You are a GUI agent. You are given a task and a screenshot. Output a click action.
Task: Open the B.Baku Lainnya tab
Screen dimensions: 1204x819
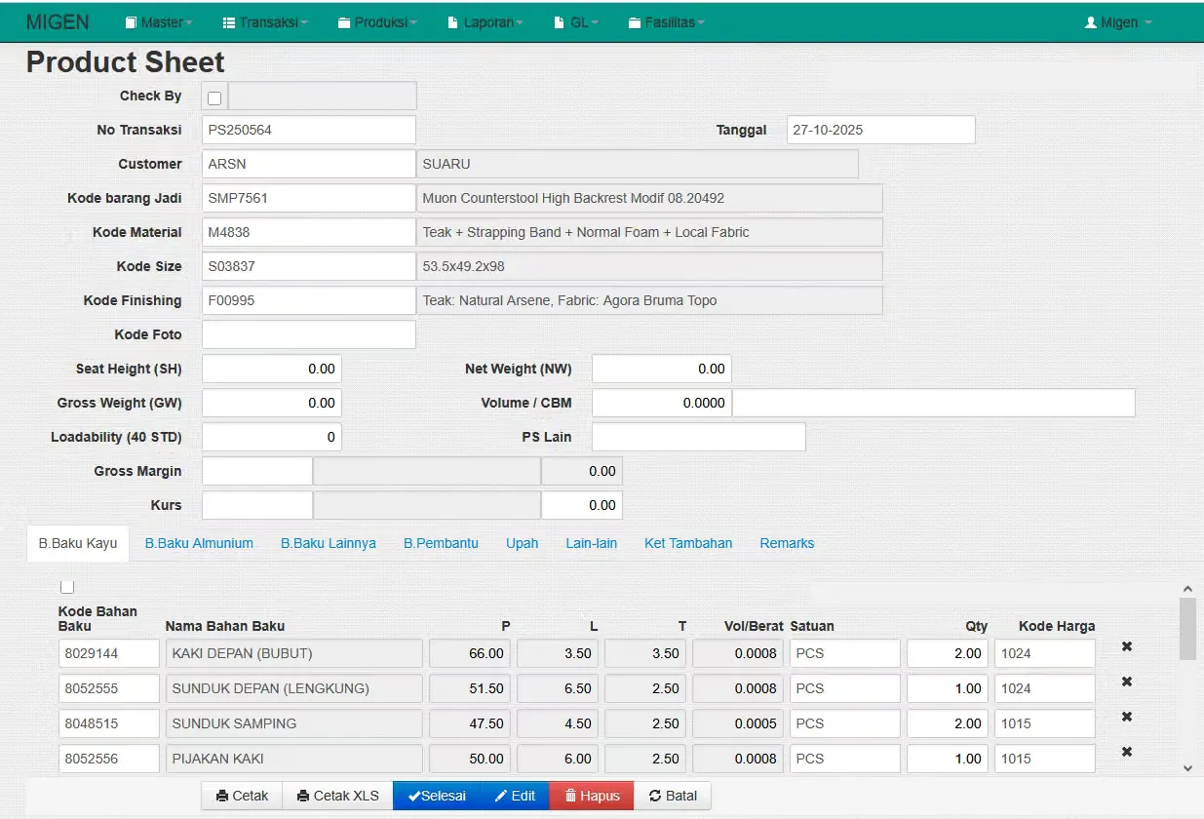coord(329,543)
